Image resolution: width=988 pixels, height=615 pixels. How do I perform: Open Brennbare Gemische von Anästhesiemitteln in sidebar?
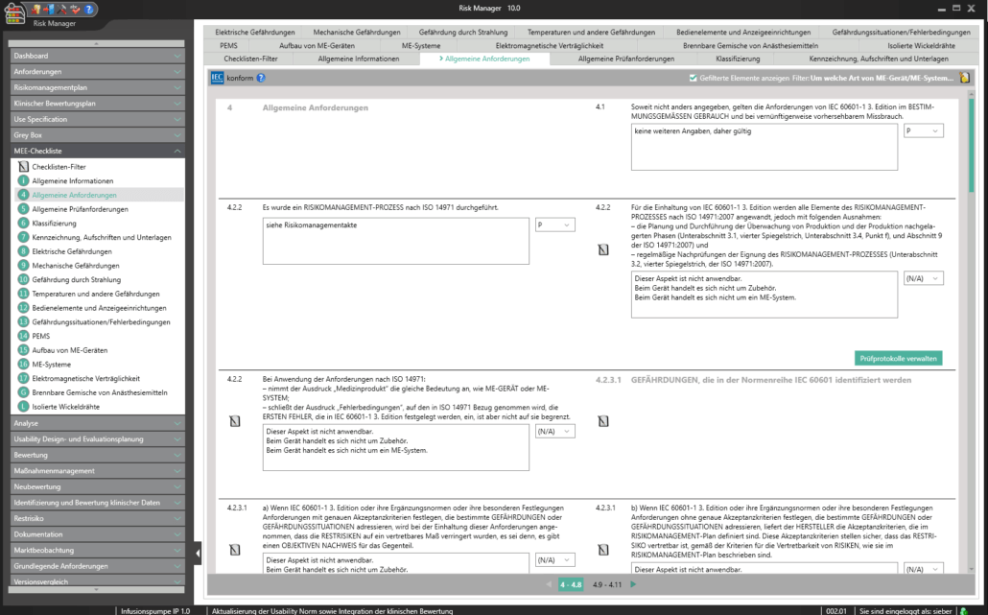[100, 392]
